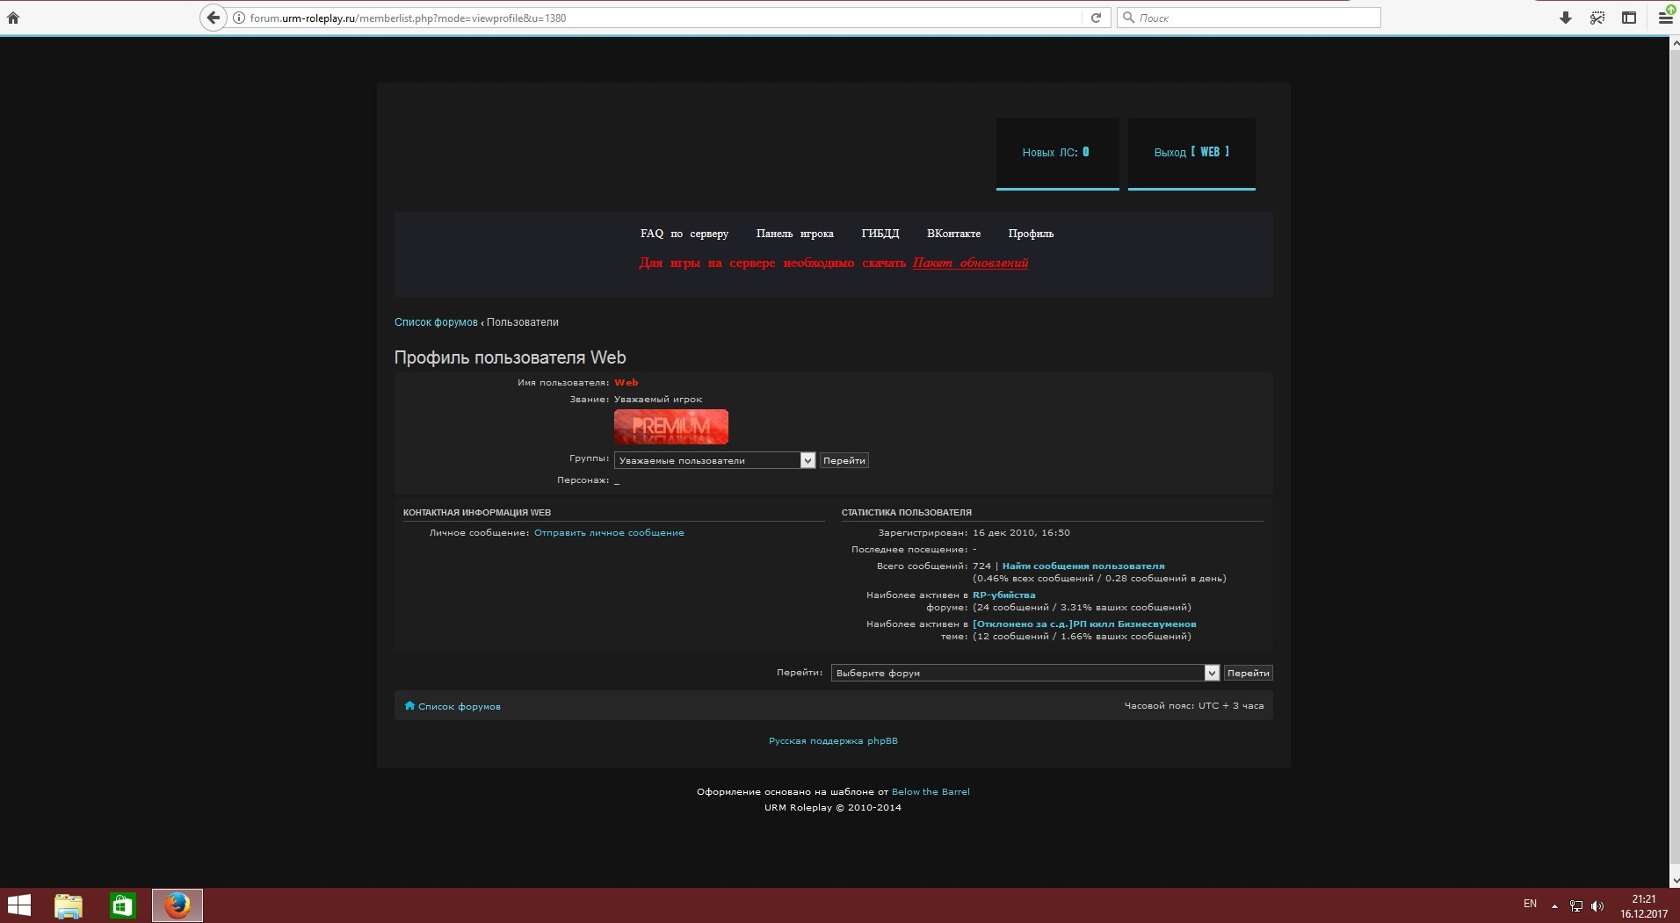Viewport: 1680px width, 923px height.
Task: Open the ВКонтакте menu item
Action: 953,234
